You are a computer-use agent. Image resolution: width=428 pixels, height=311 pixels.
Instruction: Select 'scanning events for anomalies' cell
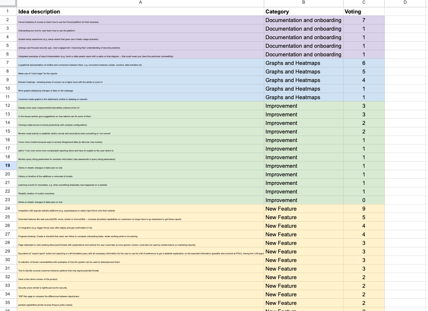tap(140, 183)
